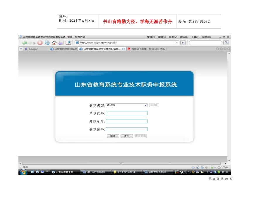Open ylb_js172016020 taskbar document
Viewport: 278px width, 197px height.
tap(96, 172)
